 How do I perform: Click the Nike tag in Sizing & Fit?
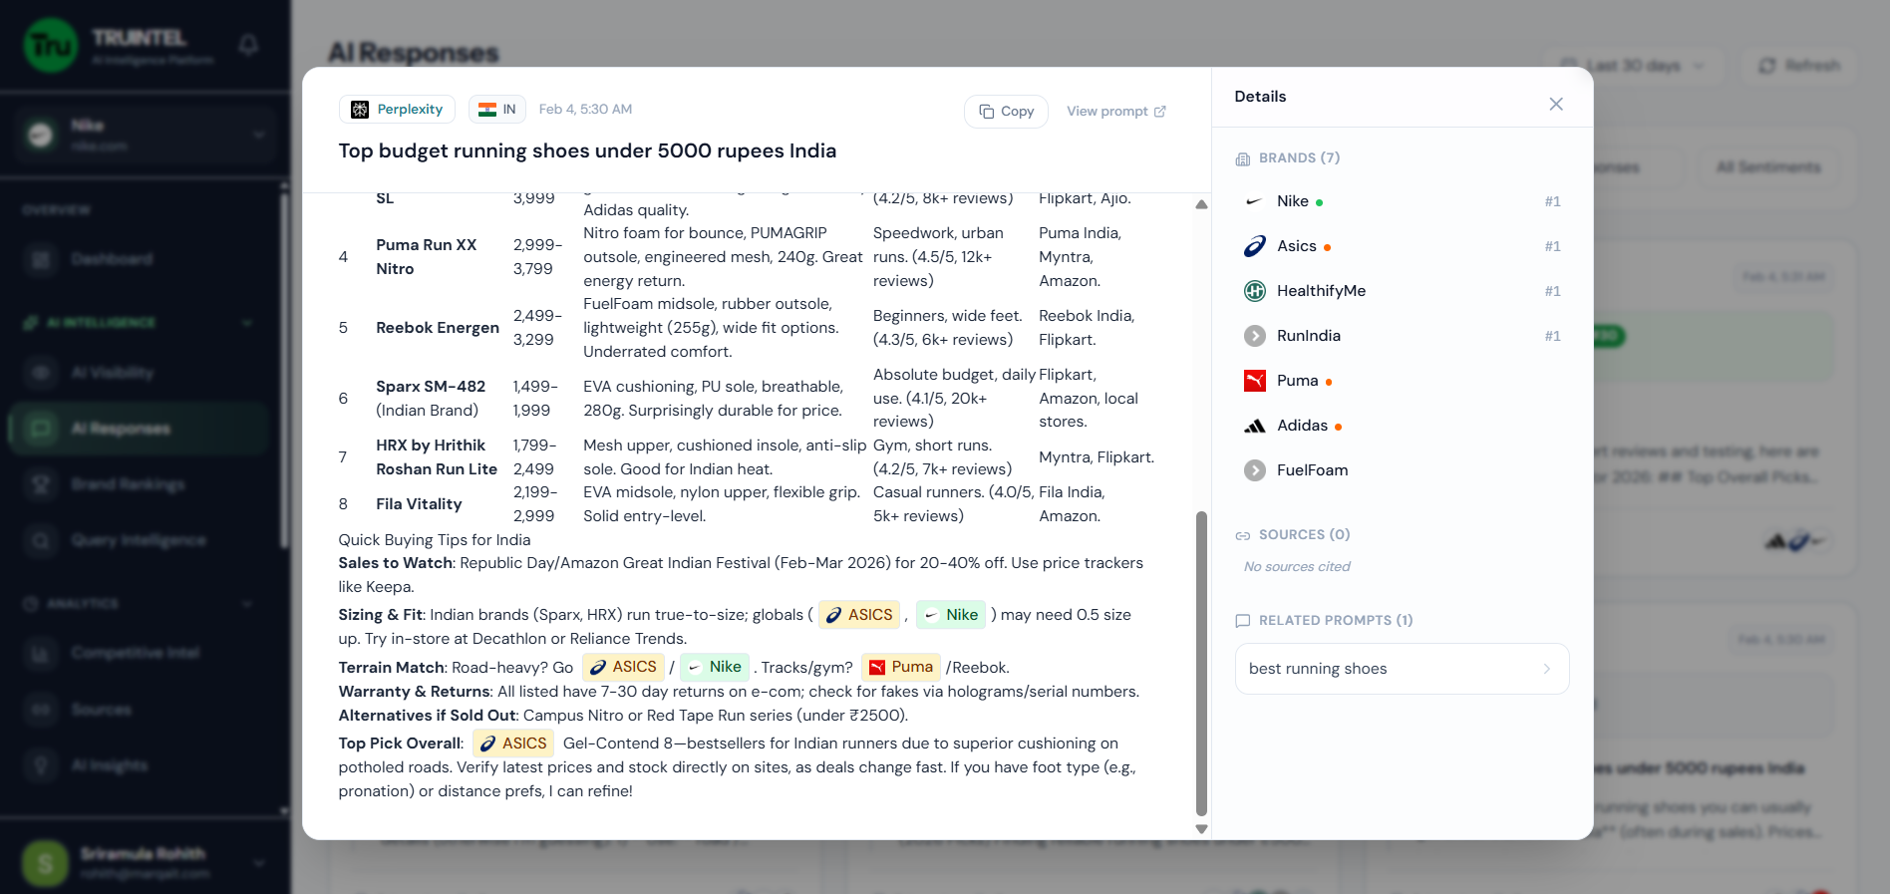pyautogui.click(x=951, y=615)
